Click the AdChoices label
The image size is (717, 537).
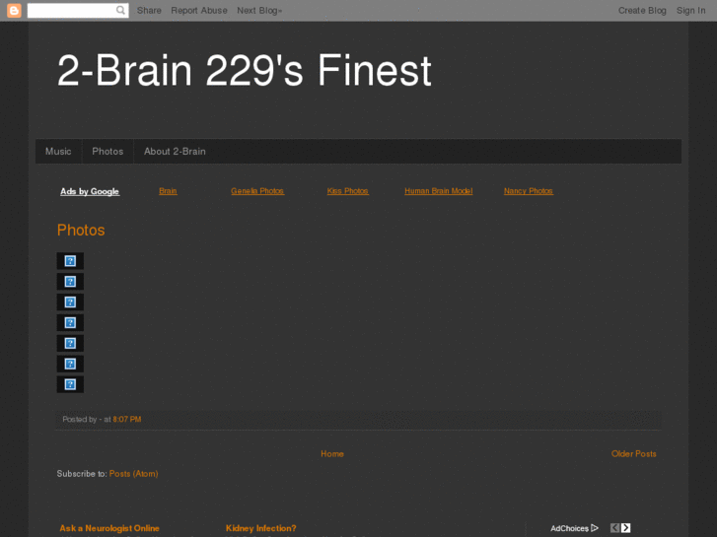pyautogui.click(x=569, y=528)
